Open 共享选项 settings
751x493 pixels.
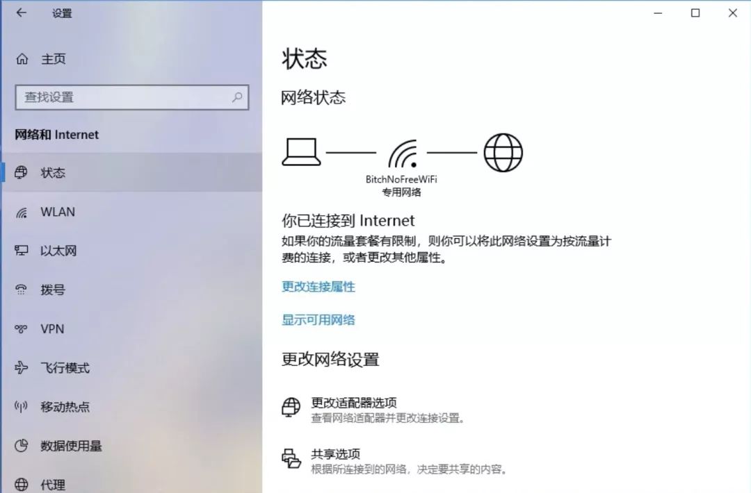point(395,462)
